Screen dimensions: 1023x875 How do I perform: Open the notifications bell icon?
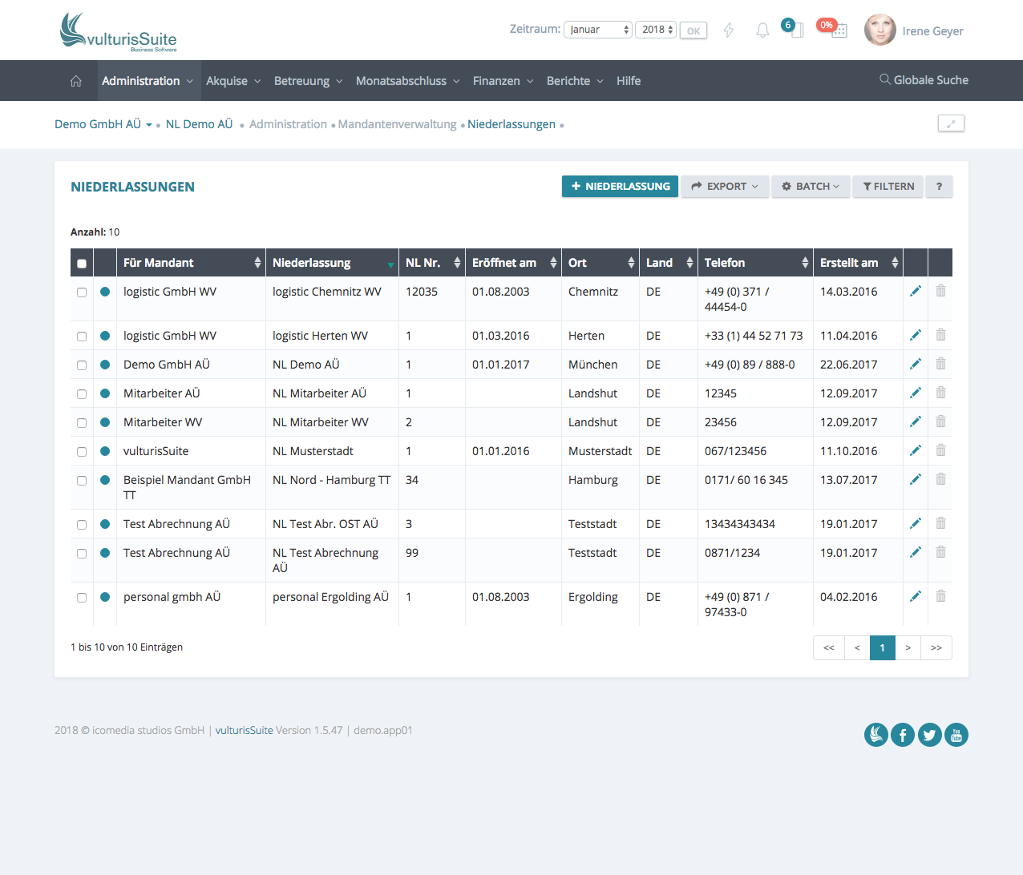pos(762,30)
